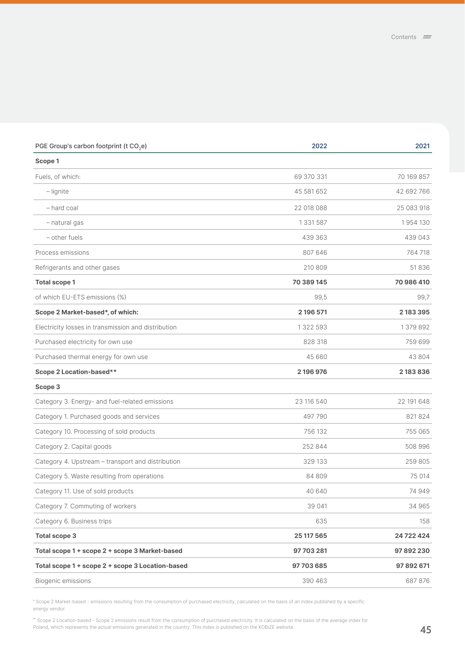The image size is (465, 658).
Task: Select Refrigerants 2022 value 210 809
Action: coord(315,267)
